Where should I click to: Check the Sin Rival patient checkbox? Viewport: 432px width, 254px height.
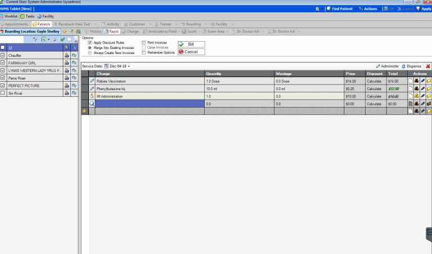[x=3, y=92]
